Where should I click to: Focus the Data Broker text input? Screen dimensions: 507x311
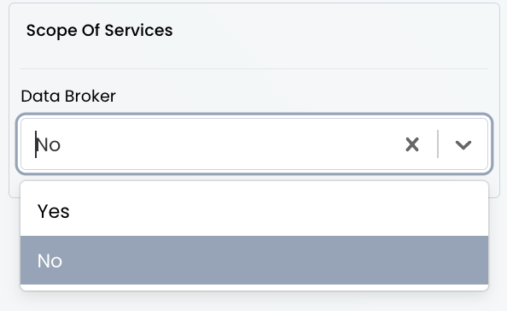213,144
